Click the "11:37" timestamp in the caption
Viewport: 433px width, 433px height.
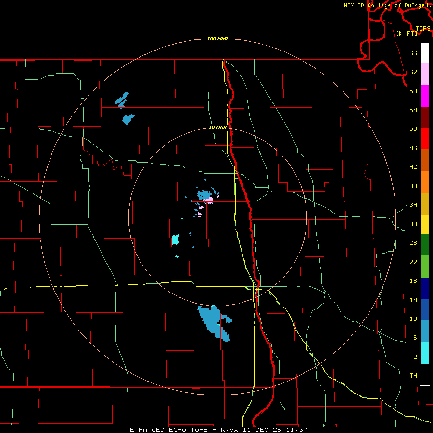[x=296, y=430]
